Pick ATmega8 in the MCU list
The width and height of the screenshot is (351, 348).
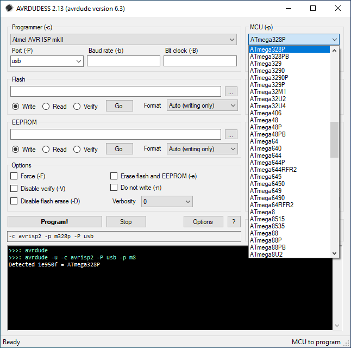tap(289, 212)
